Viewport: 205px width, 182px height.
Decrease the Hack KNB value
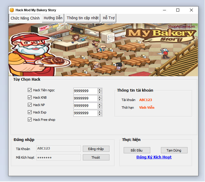click(x=100, y=100)
